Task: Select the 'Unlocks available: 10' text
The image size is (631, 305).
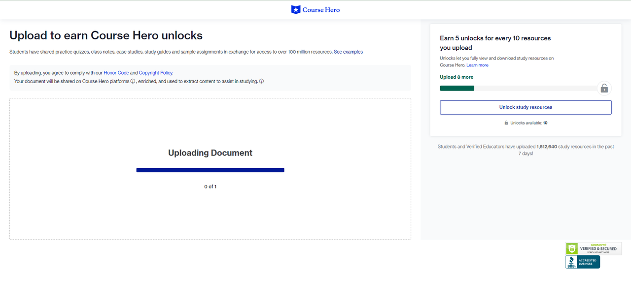Action: (529, 123)
